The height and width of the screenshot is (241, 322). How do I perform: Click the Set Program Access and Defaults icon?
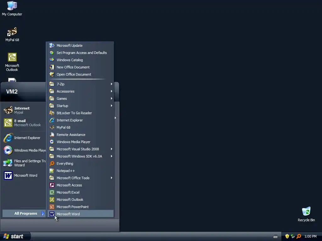tap(52, 53)
